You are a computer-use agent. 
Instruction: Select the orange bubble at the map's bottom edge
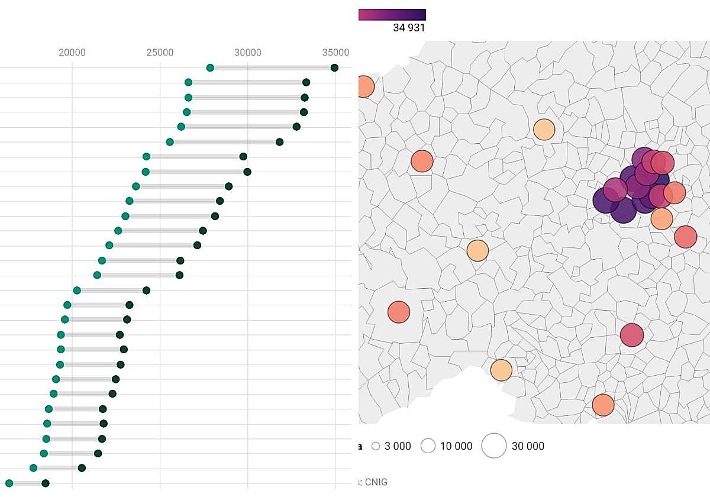click(x=603, y=405)
